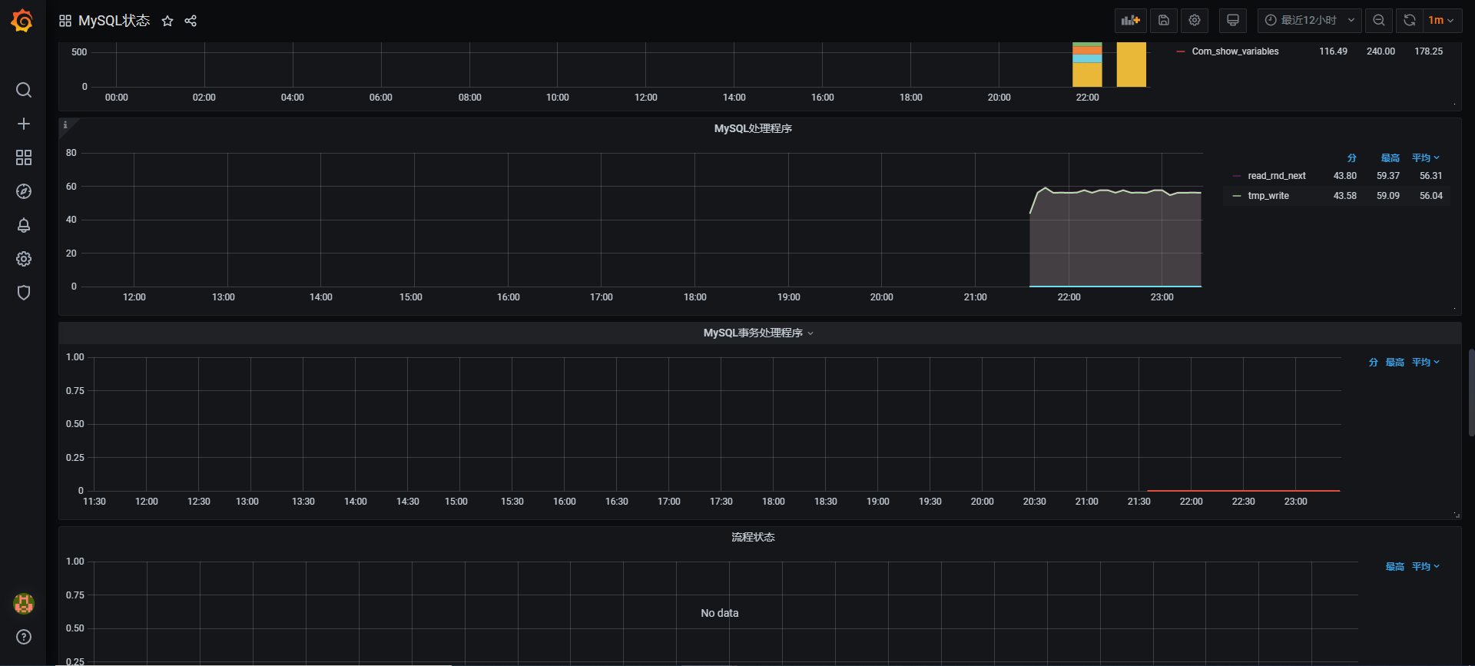Open the user avatar in the sidebar
The height and width of the screenshot is (666, 1475).
24,604
